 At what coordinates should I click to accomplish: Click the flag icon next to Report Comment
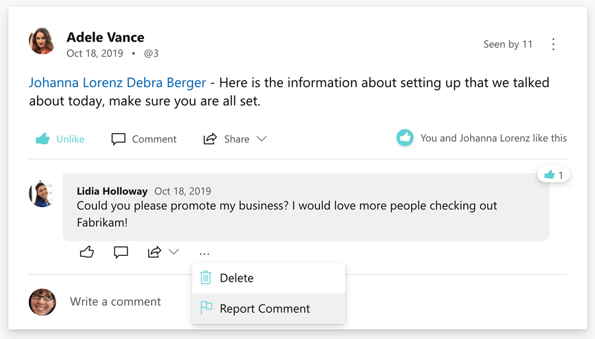tap(206, 308)
